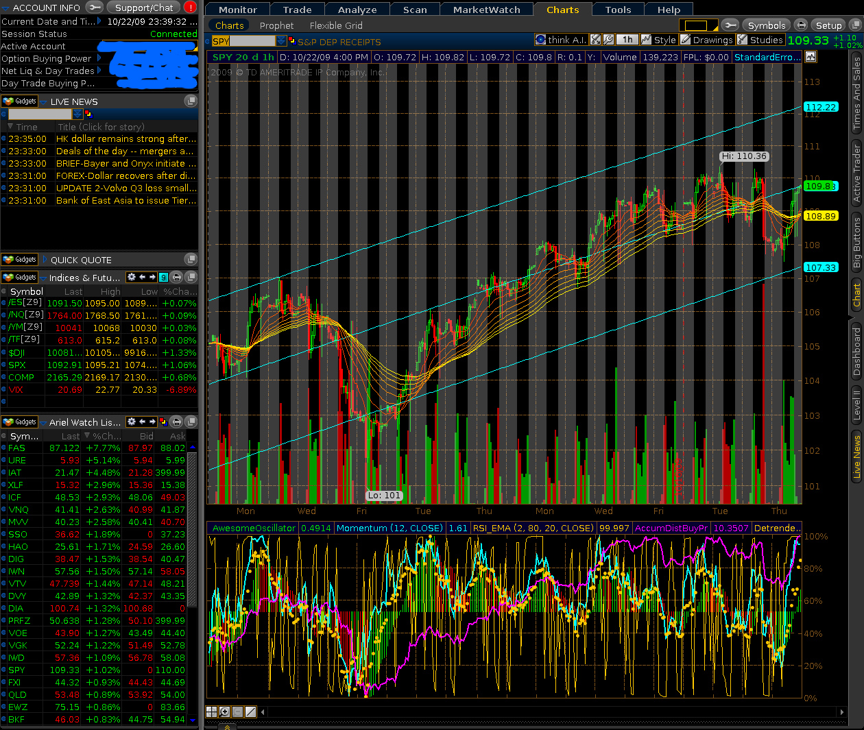The height and width of the screenshot is (730, 864).
Task: Toggle the Times And Sales side panel
Action: [856, 93]
